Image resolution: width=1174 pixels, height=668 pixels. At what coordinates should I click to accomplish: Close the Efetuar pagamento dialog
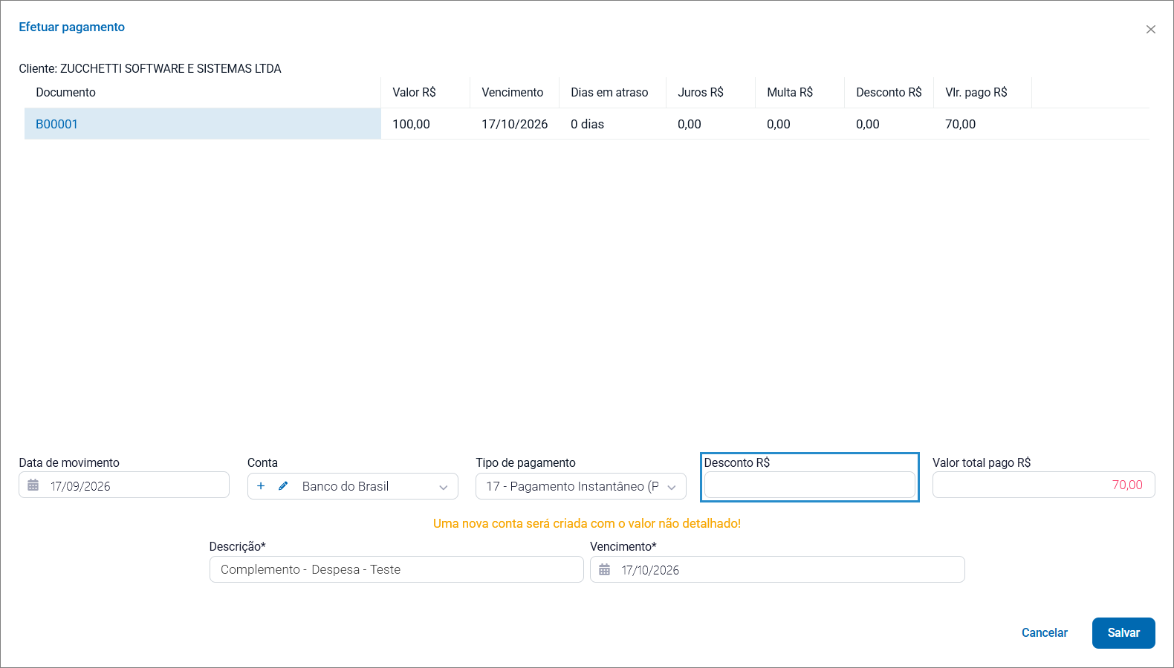point(1151,30)
